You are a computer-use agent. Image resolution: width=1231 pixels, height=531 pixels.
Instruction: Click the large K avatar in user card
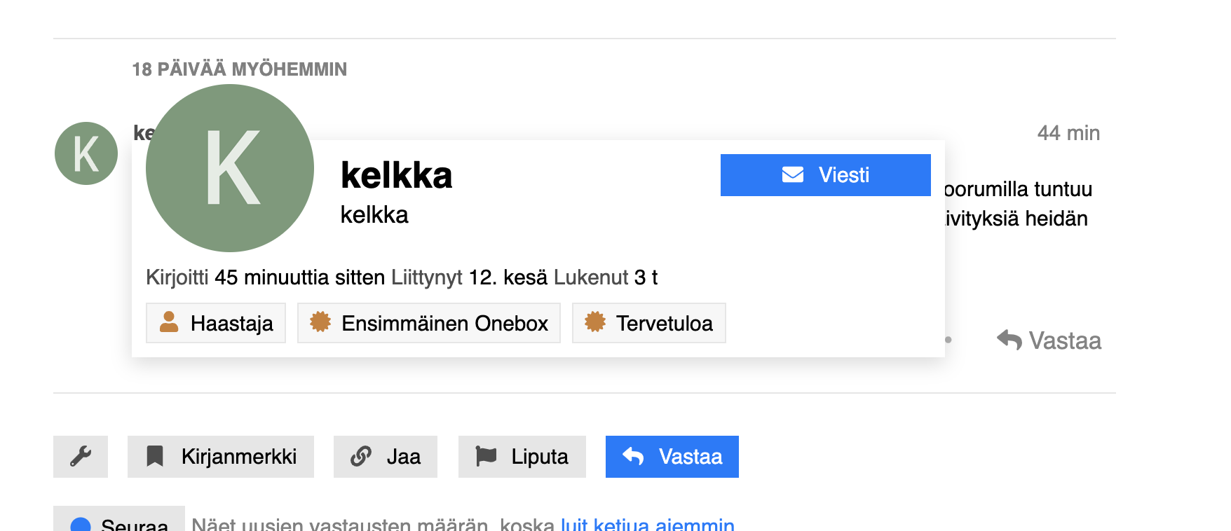click(x=230, y=168)
